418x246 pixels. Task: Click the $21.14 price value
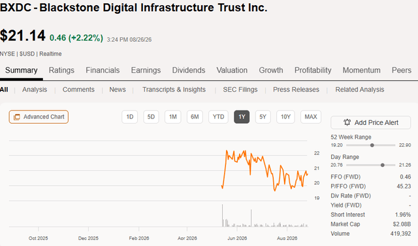[x=23, y=36]
